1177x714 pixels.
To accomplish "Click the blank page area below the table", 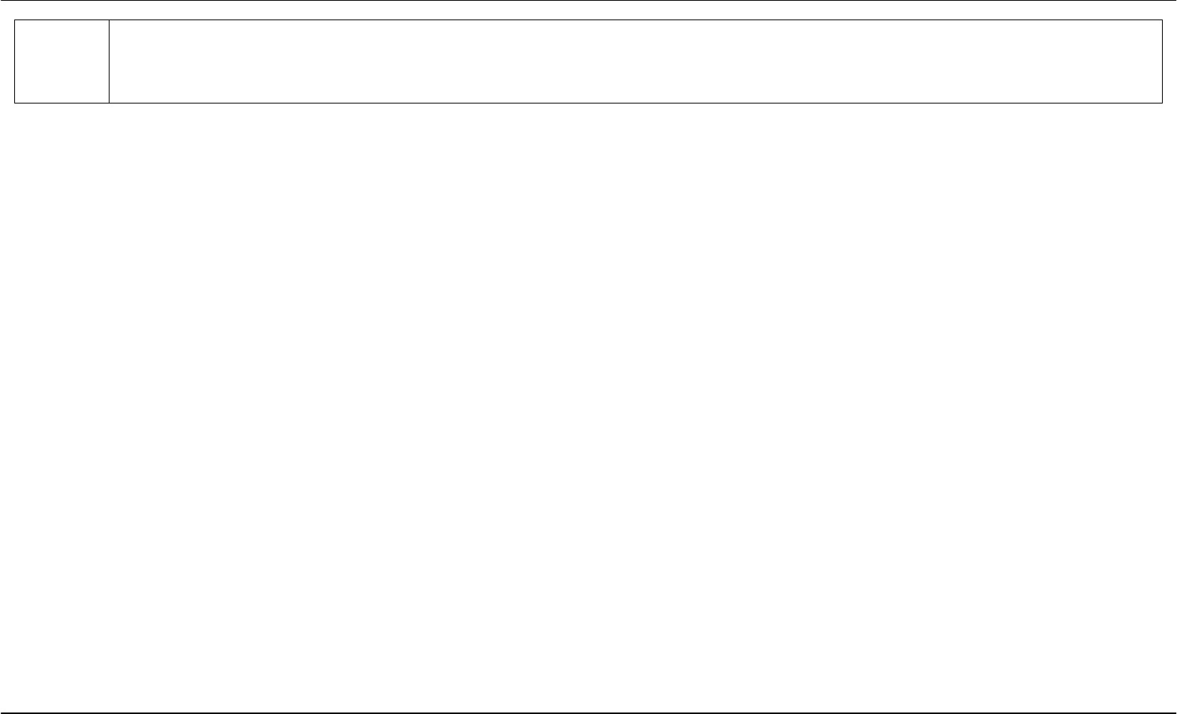I will click(588, 405).
